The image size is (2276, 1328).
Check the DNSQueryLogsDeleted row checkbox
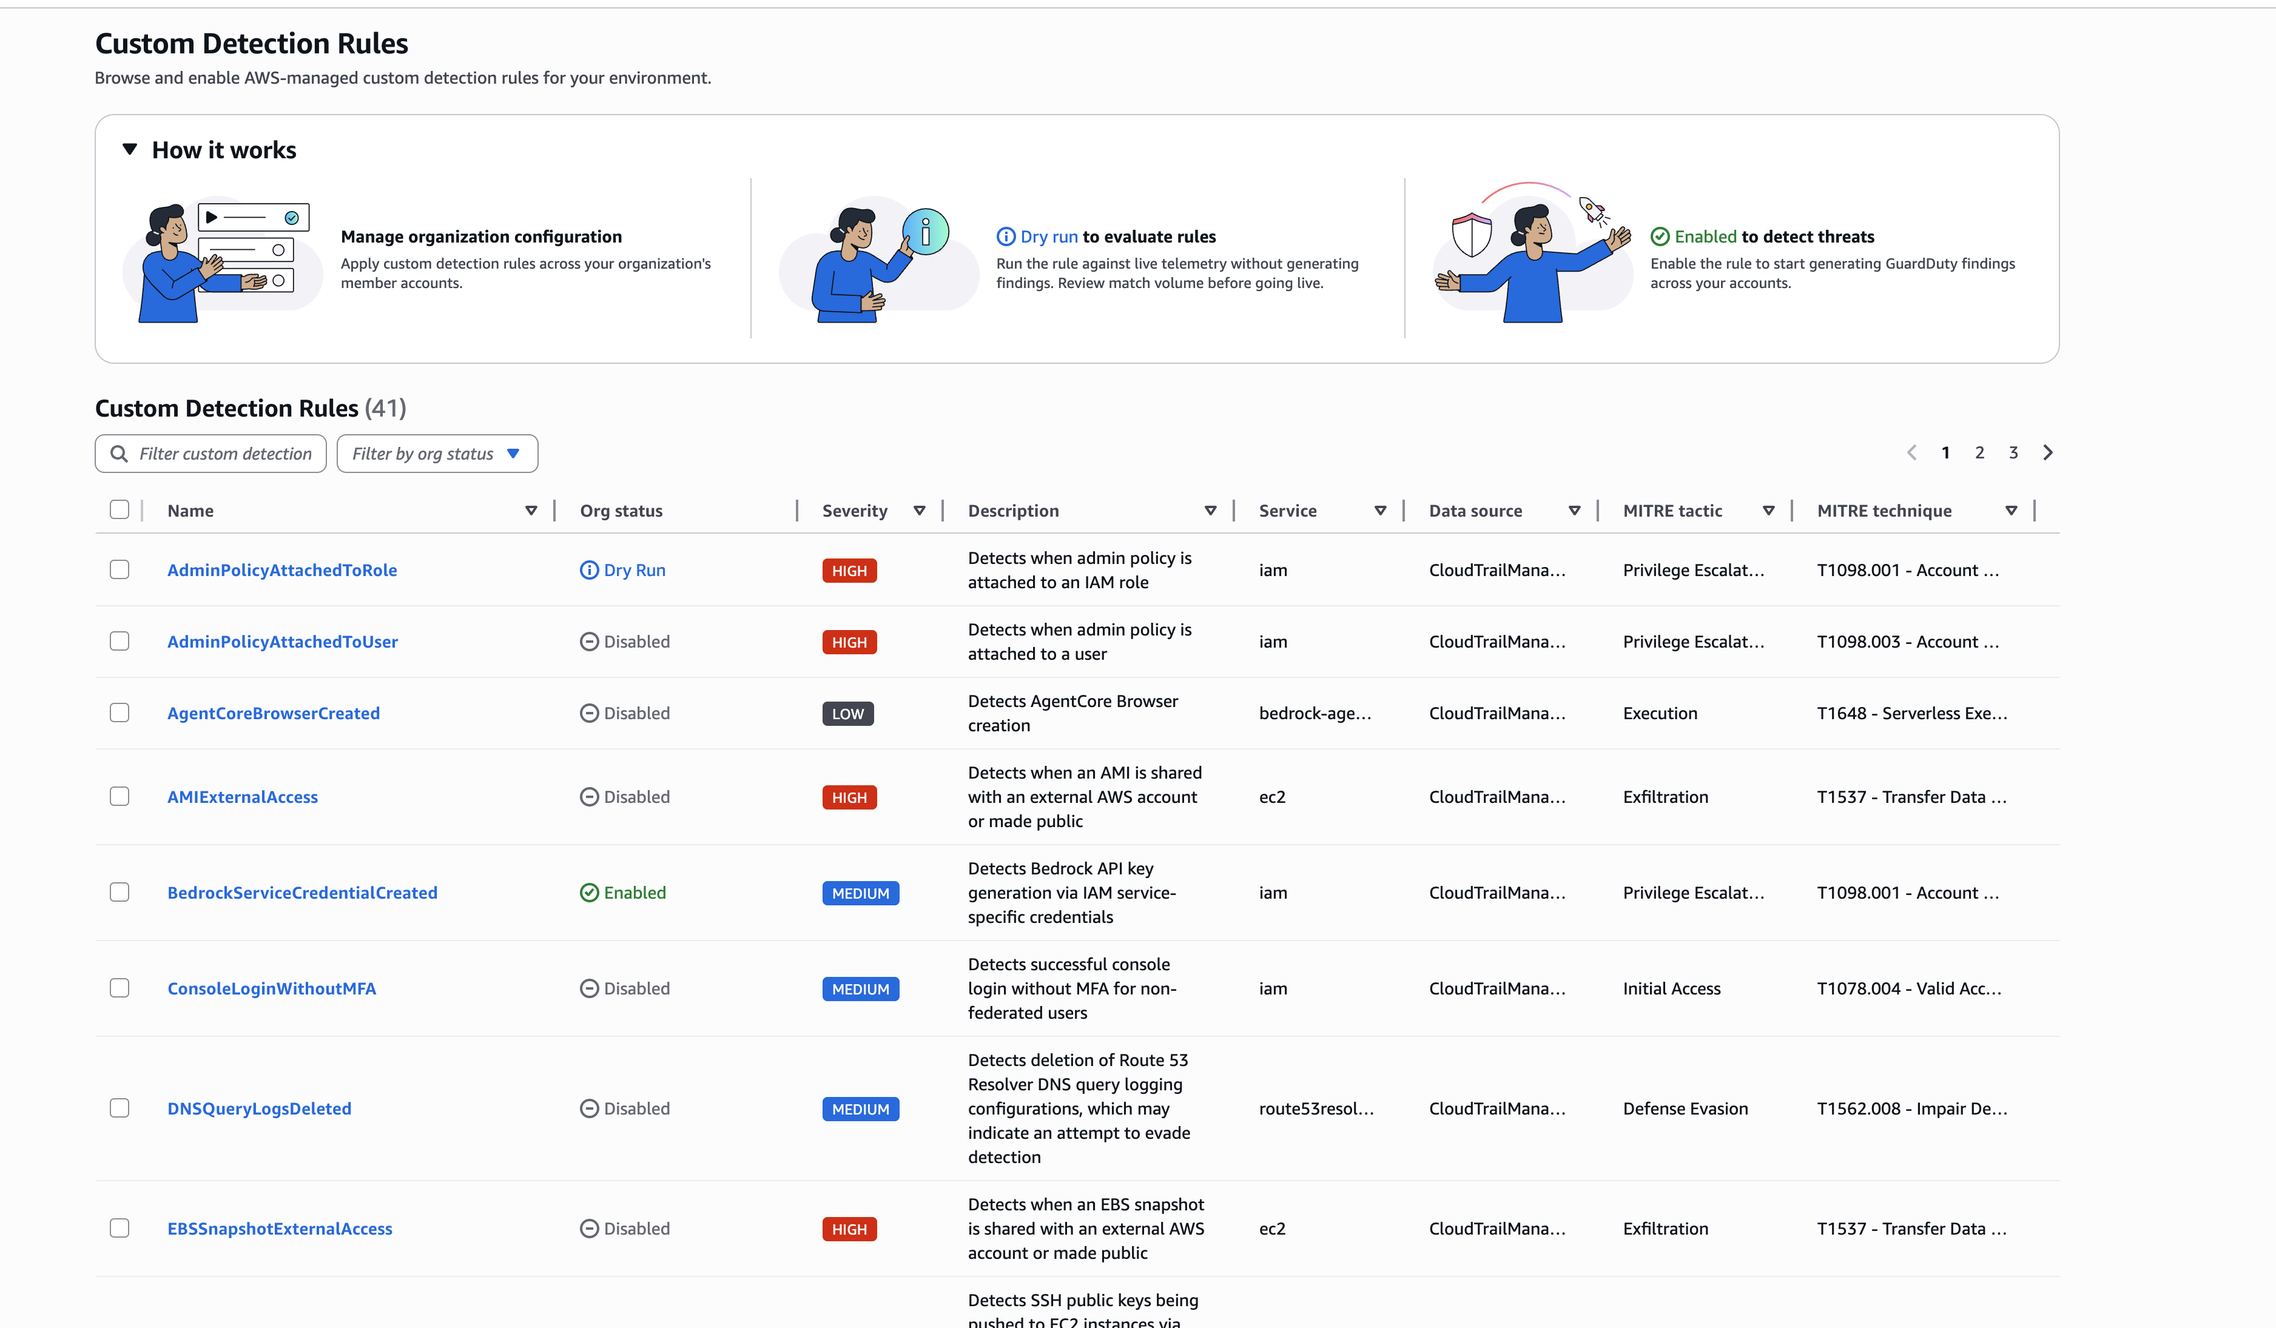(x=120, y=1108)
